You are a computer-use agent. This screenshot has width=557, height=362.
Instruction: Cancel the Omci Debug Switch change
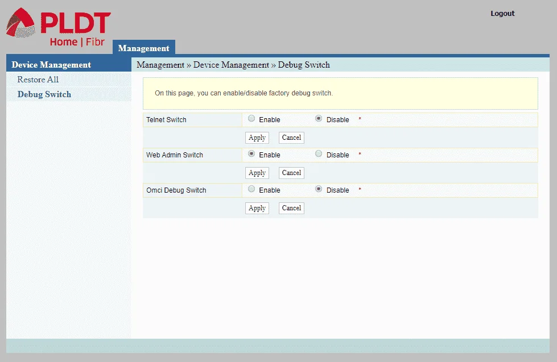coord(291,208)
